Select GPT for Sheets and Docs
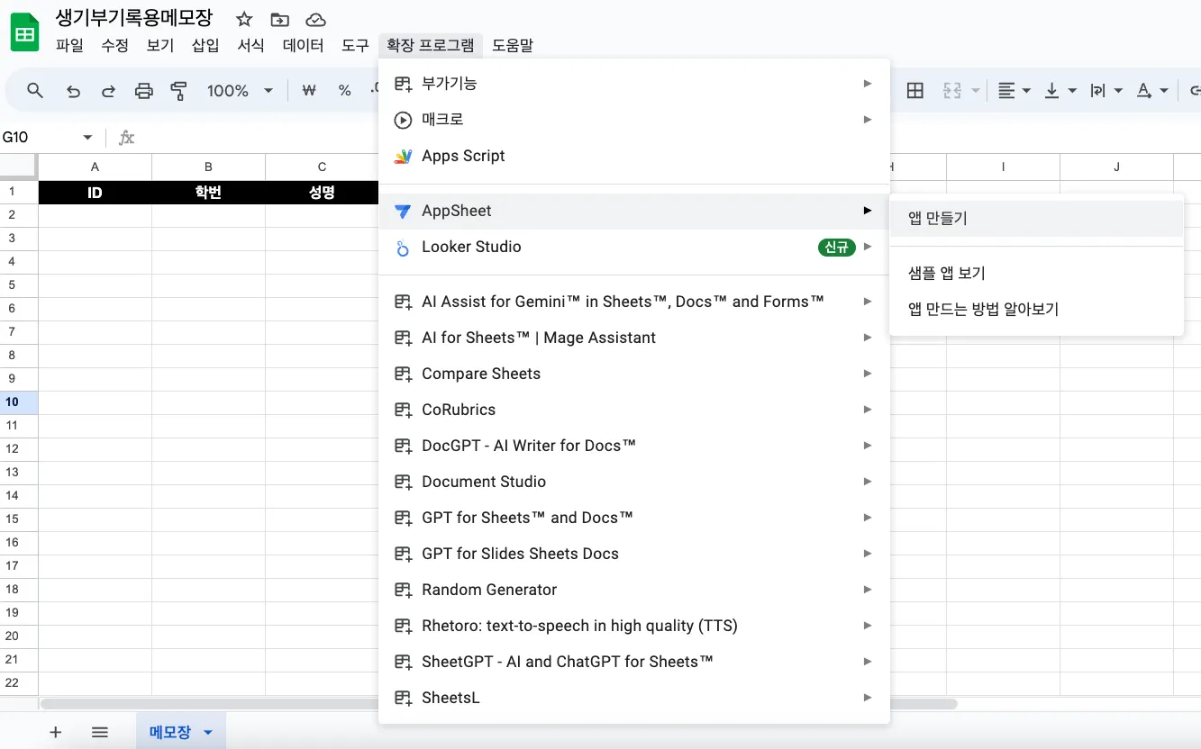Screen dimensions: 1201x749 (634, 518)
